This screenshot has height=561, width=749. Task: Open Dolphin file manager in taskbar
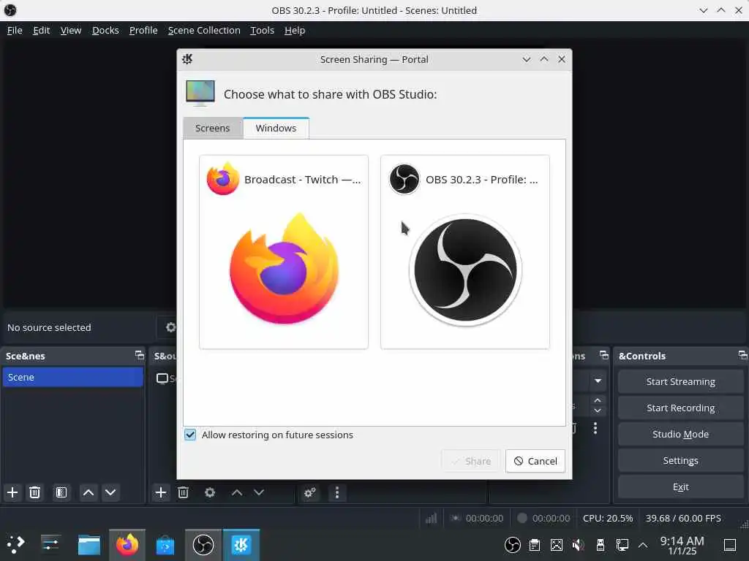point(89,544)
